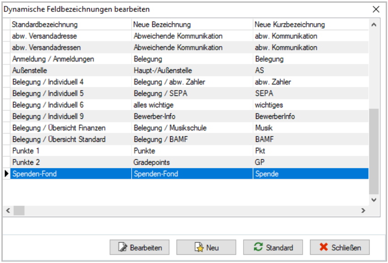The width and height of the screenshot is (388, 263).
Task: Click the 'Spende' short name cell
Action: point(311,173)
